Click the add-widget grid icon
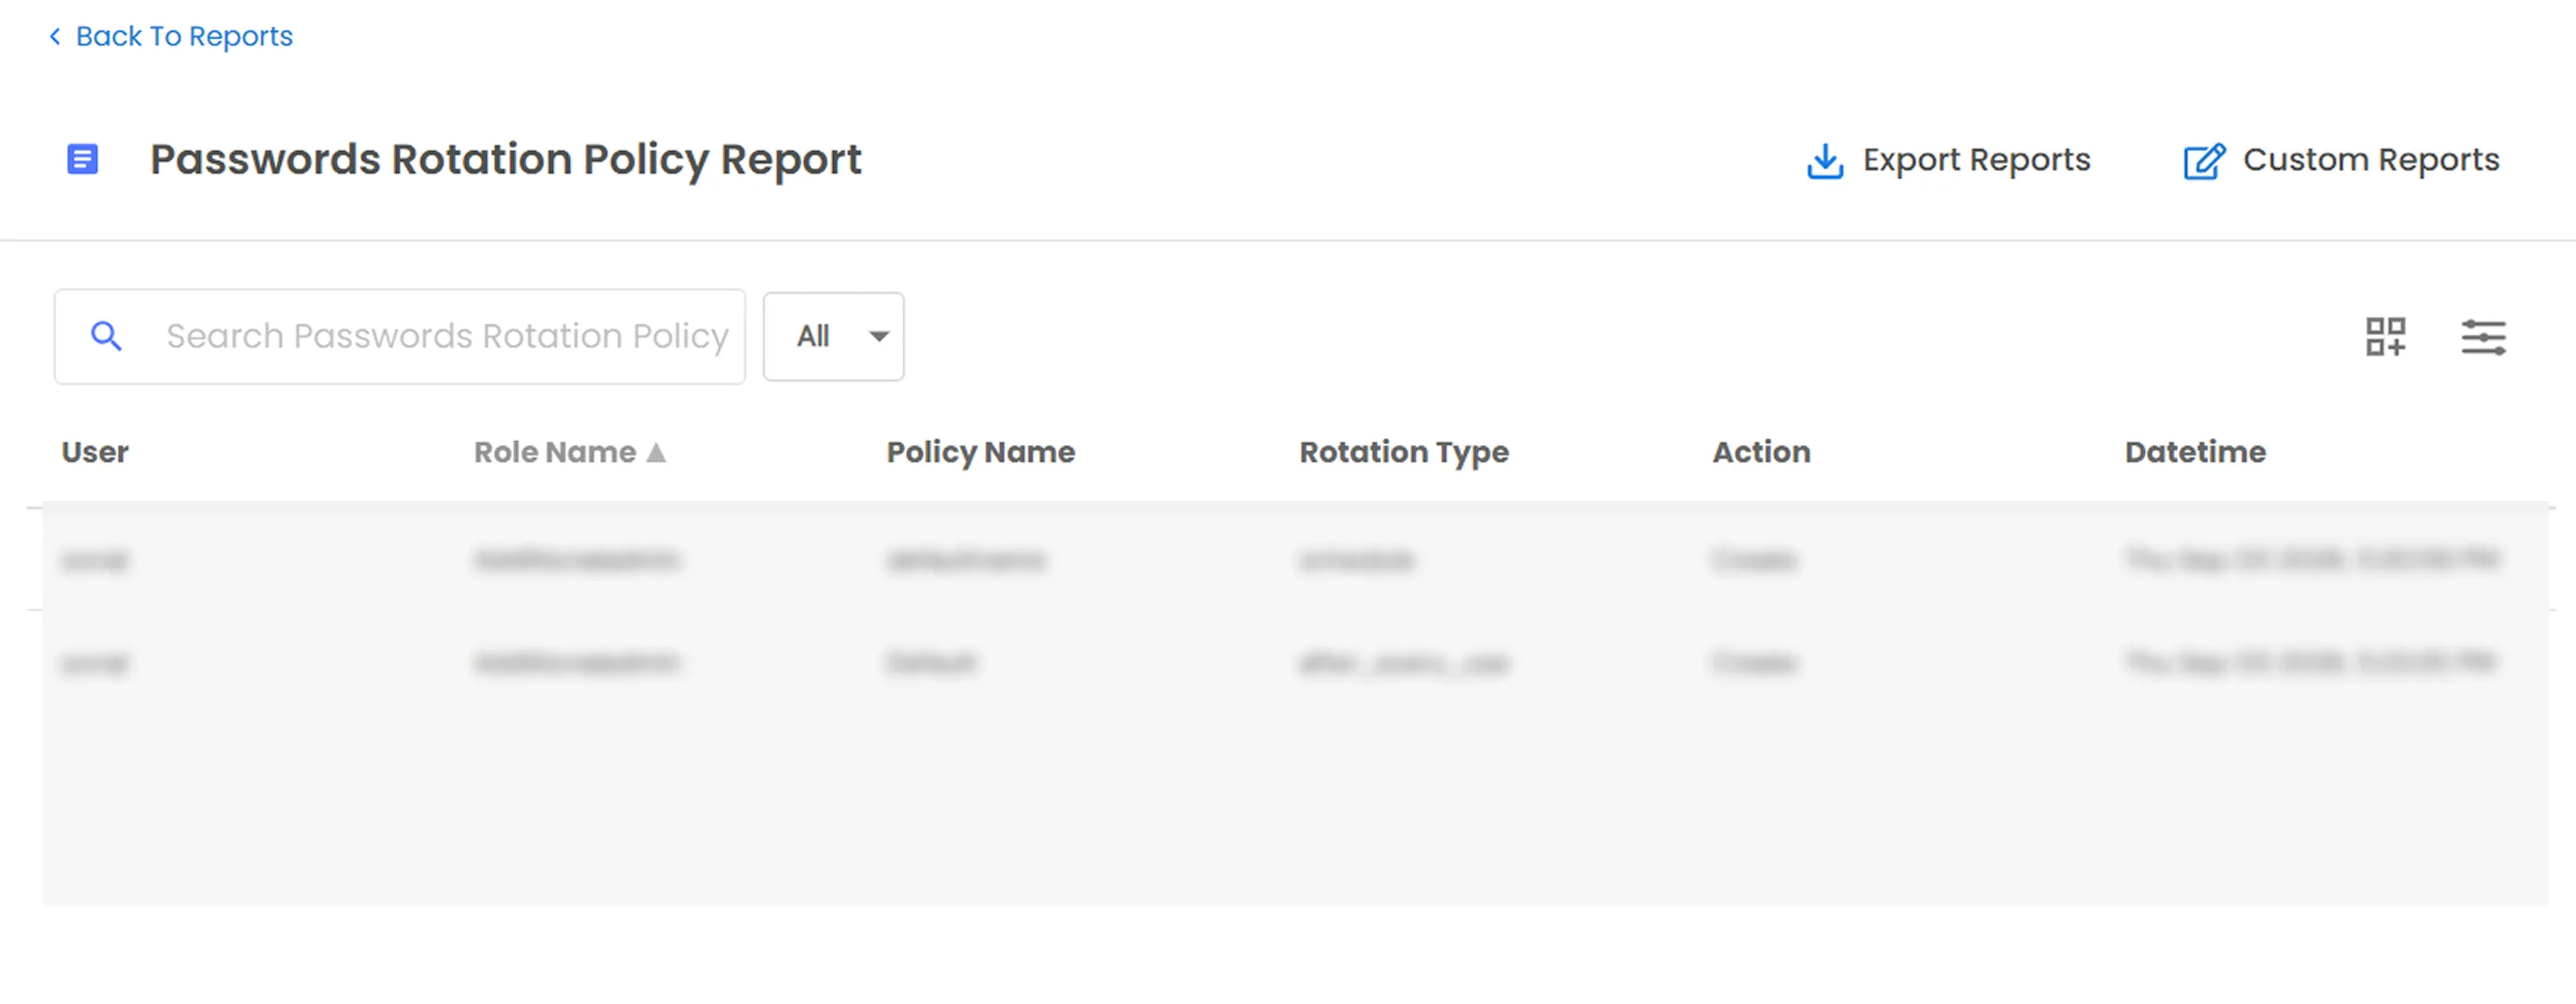This screenshot has height=1004, width=2576. (x=2385, y=337)
